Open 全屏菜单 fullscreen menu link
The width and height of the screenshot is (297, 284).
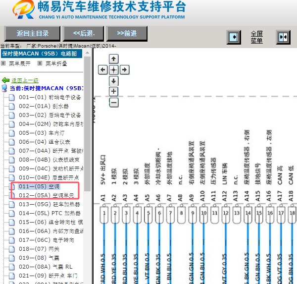pos(256,37)
